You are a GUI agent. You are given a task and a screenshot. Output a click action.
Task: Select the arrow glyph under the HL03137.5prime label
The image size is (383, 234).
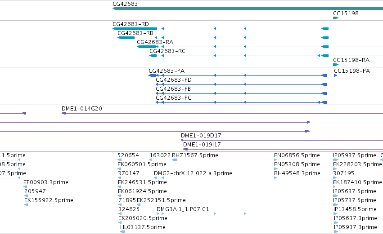[122, 232]
